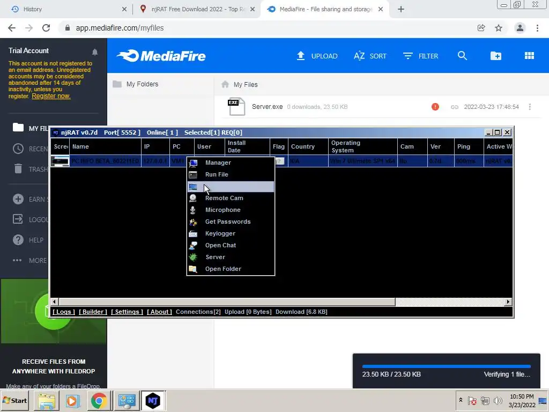Image resolution: width=549 pixels, height=412 pixels.
Task: Select Open Folder in the context menu
Action: tap(231, 269)
